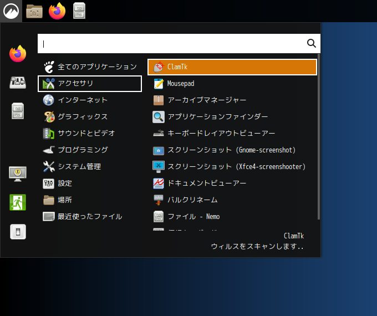This screenshot has width=377, height=316.
Task: Open ドキュメントビューアー
Action: pyautogui.click(x=232, y=184)
